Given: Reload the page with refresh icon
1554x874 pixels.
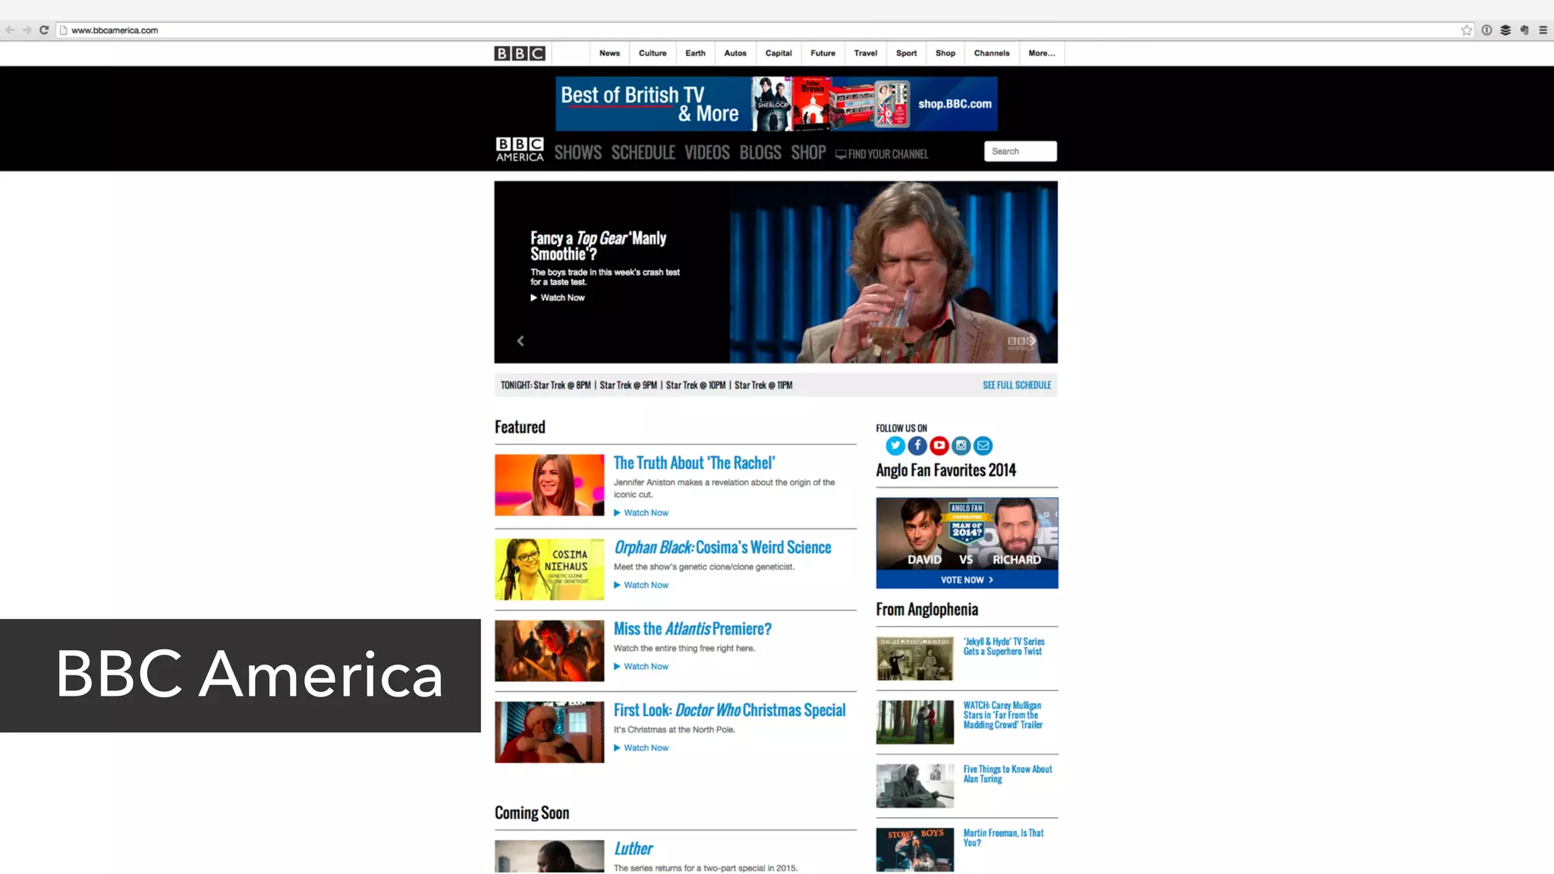Looking at the screenshot, I should 44,30.
